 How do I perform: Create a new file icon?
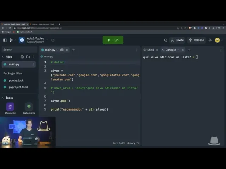22,57
